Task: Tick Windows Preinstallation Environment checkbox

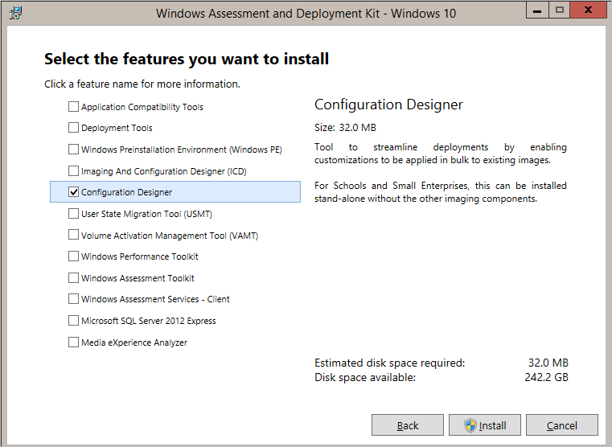Action: click(73, 150)
